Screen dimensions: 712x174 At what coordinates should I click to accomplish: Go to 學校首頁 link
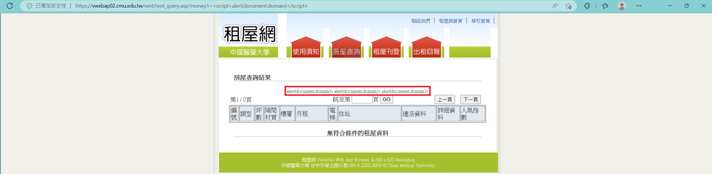tap(481, 21)
